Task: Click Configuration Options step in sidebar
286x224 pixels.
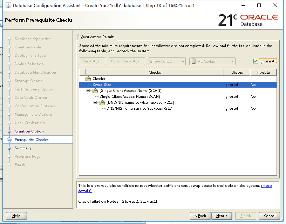Action: [x=35, y=106]
